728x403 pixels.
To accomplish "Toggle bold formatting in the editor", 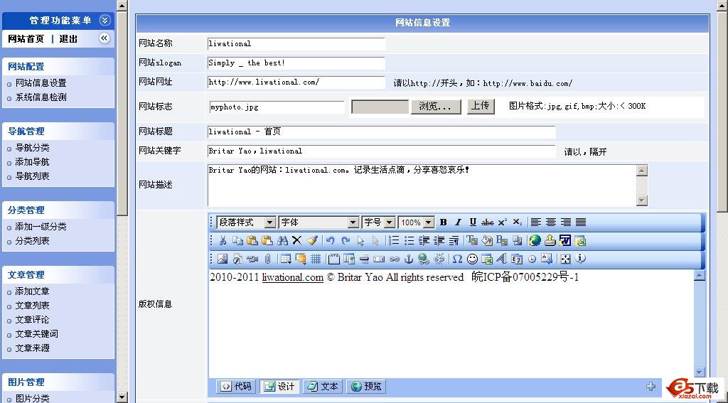I will (x=444, y=222).
